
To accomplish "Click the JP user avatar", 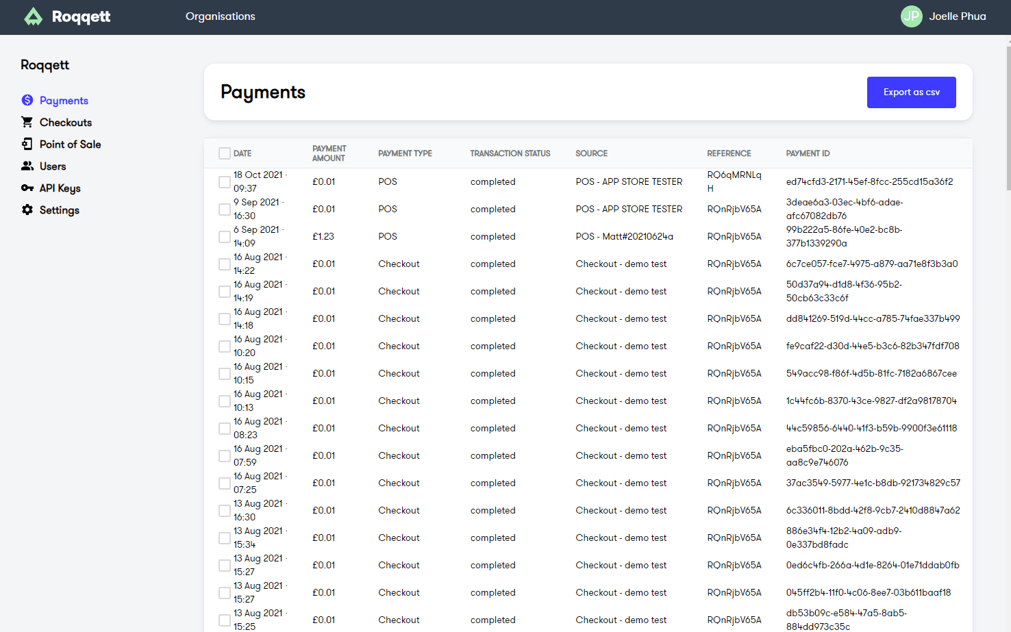I will [911, 16].
